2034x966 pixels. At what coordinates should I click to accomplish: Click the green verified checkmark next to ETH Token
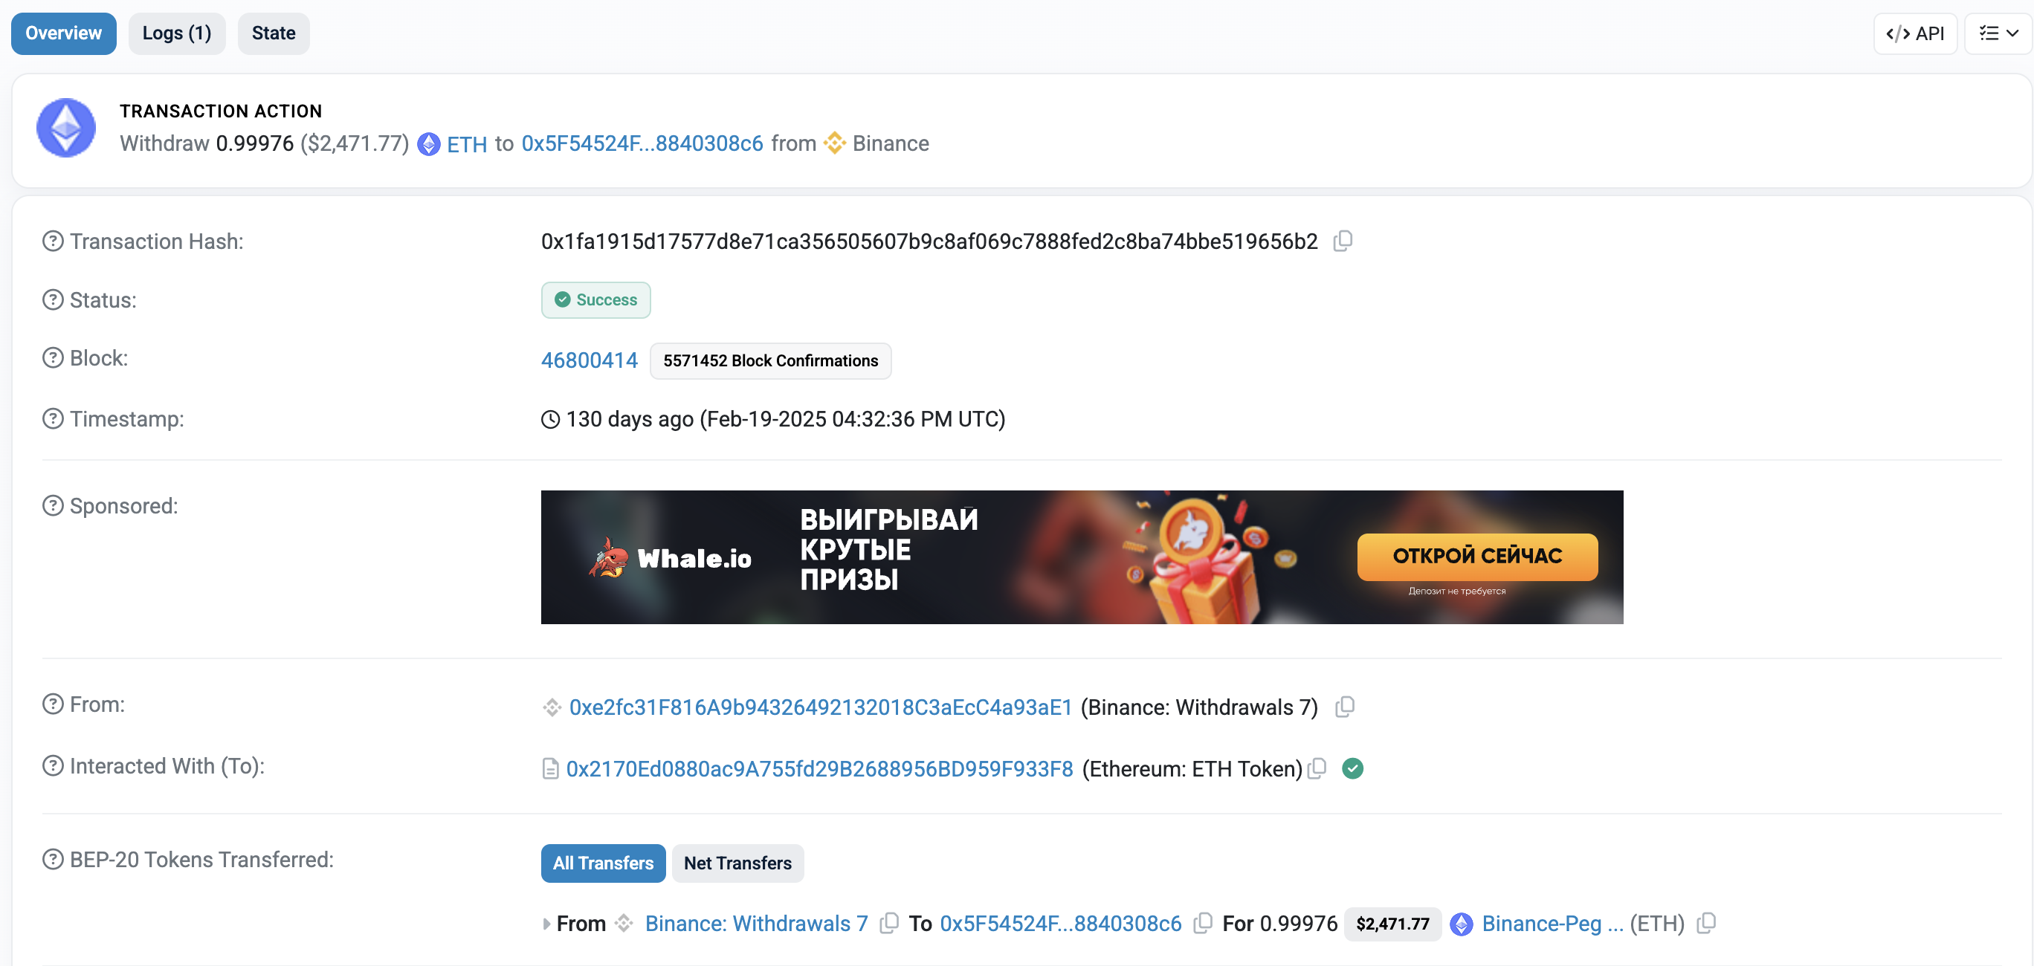click(1352, 768)
